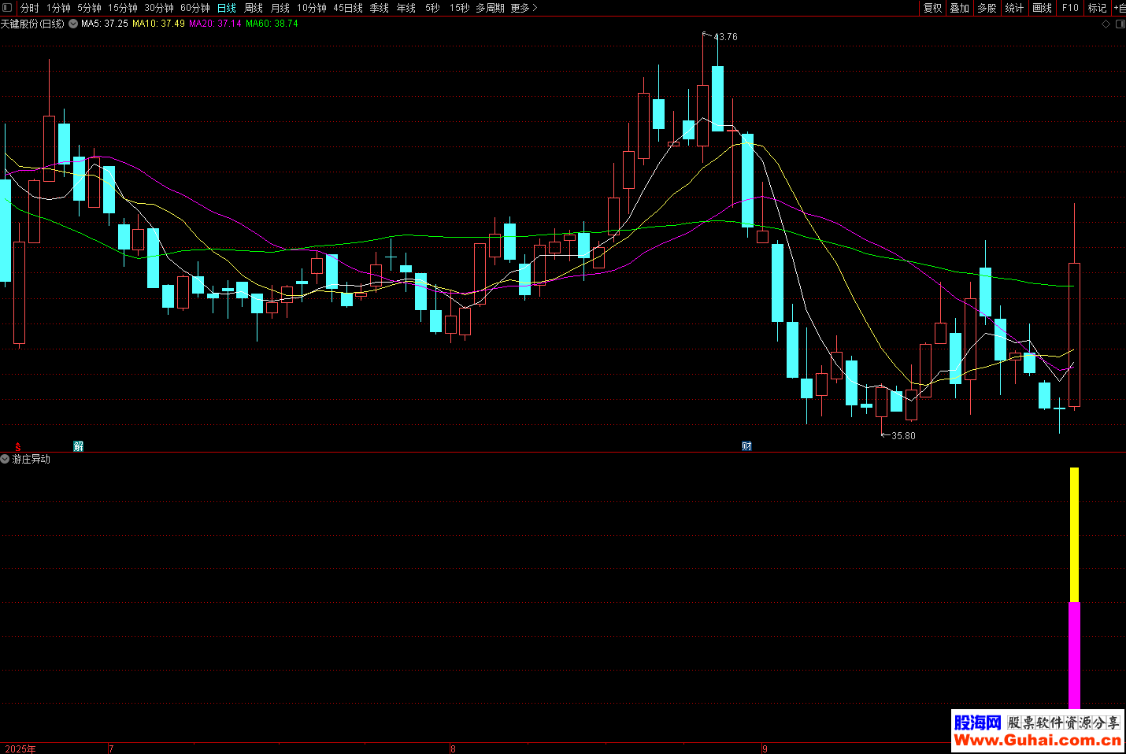1126x754 pixels.
Task: Toggle the left sidebar panel icon
Action: (x=7, y=8)
